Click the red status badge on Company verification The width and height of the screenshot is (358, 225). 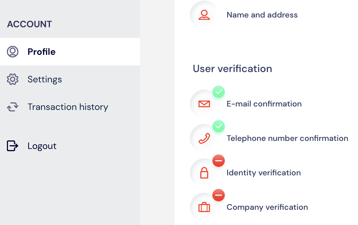pyautogui.click(x=219, y=195)
